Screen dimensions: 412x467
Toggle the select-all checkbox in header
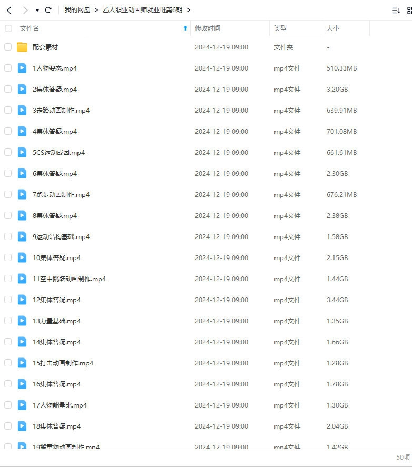pyautogui.click(x=8, y=28)
